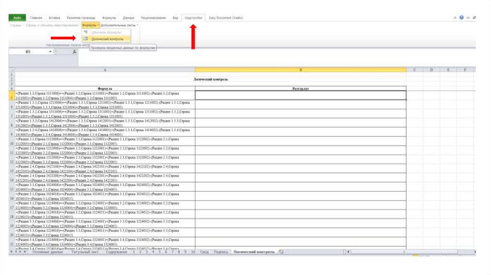491x275 pixels.
Task: Select the row 5 header
Action: 12,95
